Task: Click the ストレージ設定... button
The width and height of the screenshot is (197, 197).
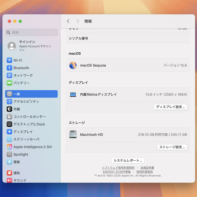Action: [x=172, y=147]
